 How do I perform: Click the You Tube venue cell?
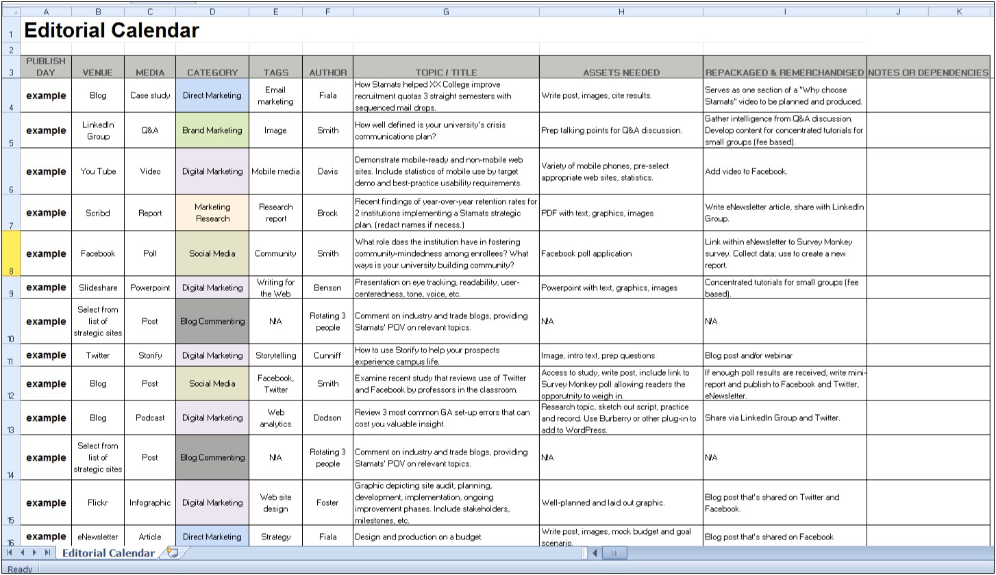click(x=98, y=171)
